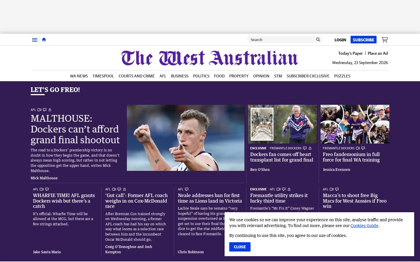420x262 pixels.
Task: Click comments icon above heart transplant story
Action: [305, 148]
